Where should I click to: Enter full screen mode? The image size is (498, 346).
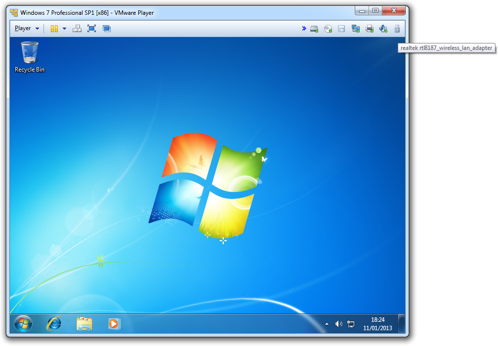click(91, 29)
